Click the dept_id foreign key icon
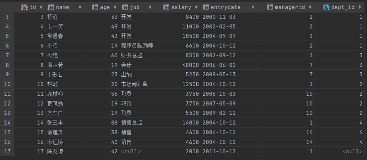 coord(327,7)
